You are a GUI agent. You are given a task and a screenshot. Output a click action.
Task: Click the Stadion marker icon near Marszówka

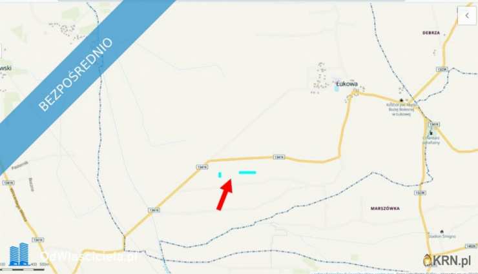click(442, 231)
